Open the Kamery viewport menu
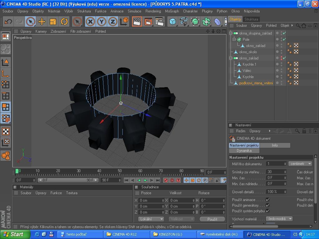The image size is (319, 239). [x=41, y=31]
